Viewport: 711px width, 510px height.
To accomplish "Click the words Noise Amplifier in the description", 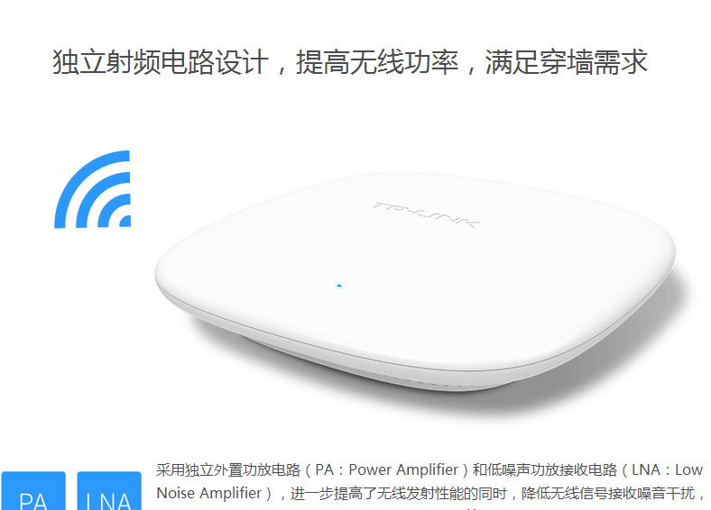I will coord(209,493).
